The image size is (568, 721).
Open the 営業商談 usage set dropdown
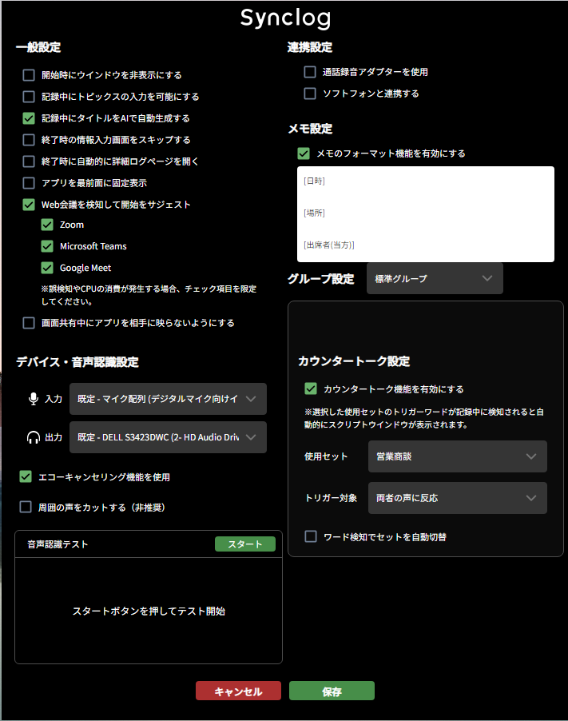coord(458,456)
